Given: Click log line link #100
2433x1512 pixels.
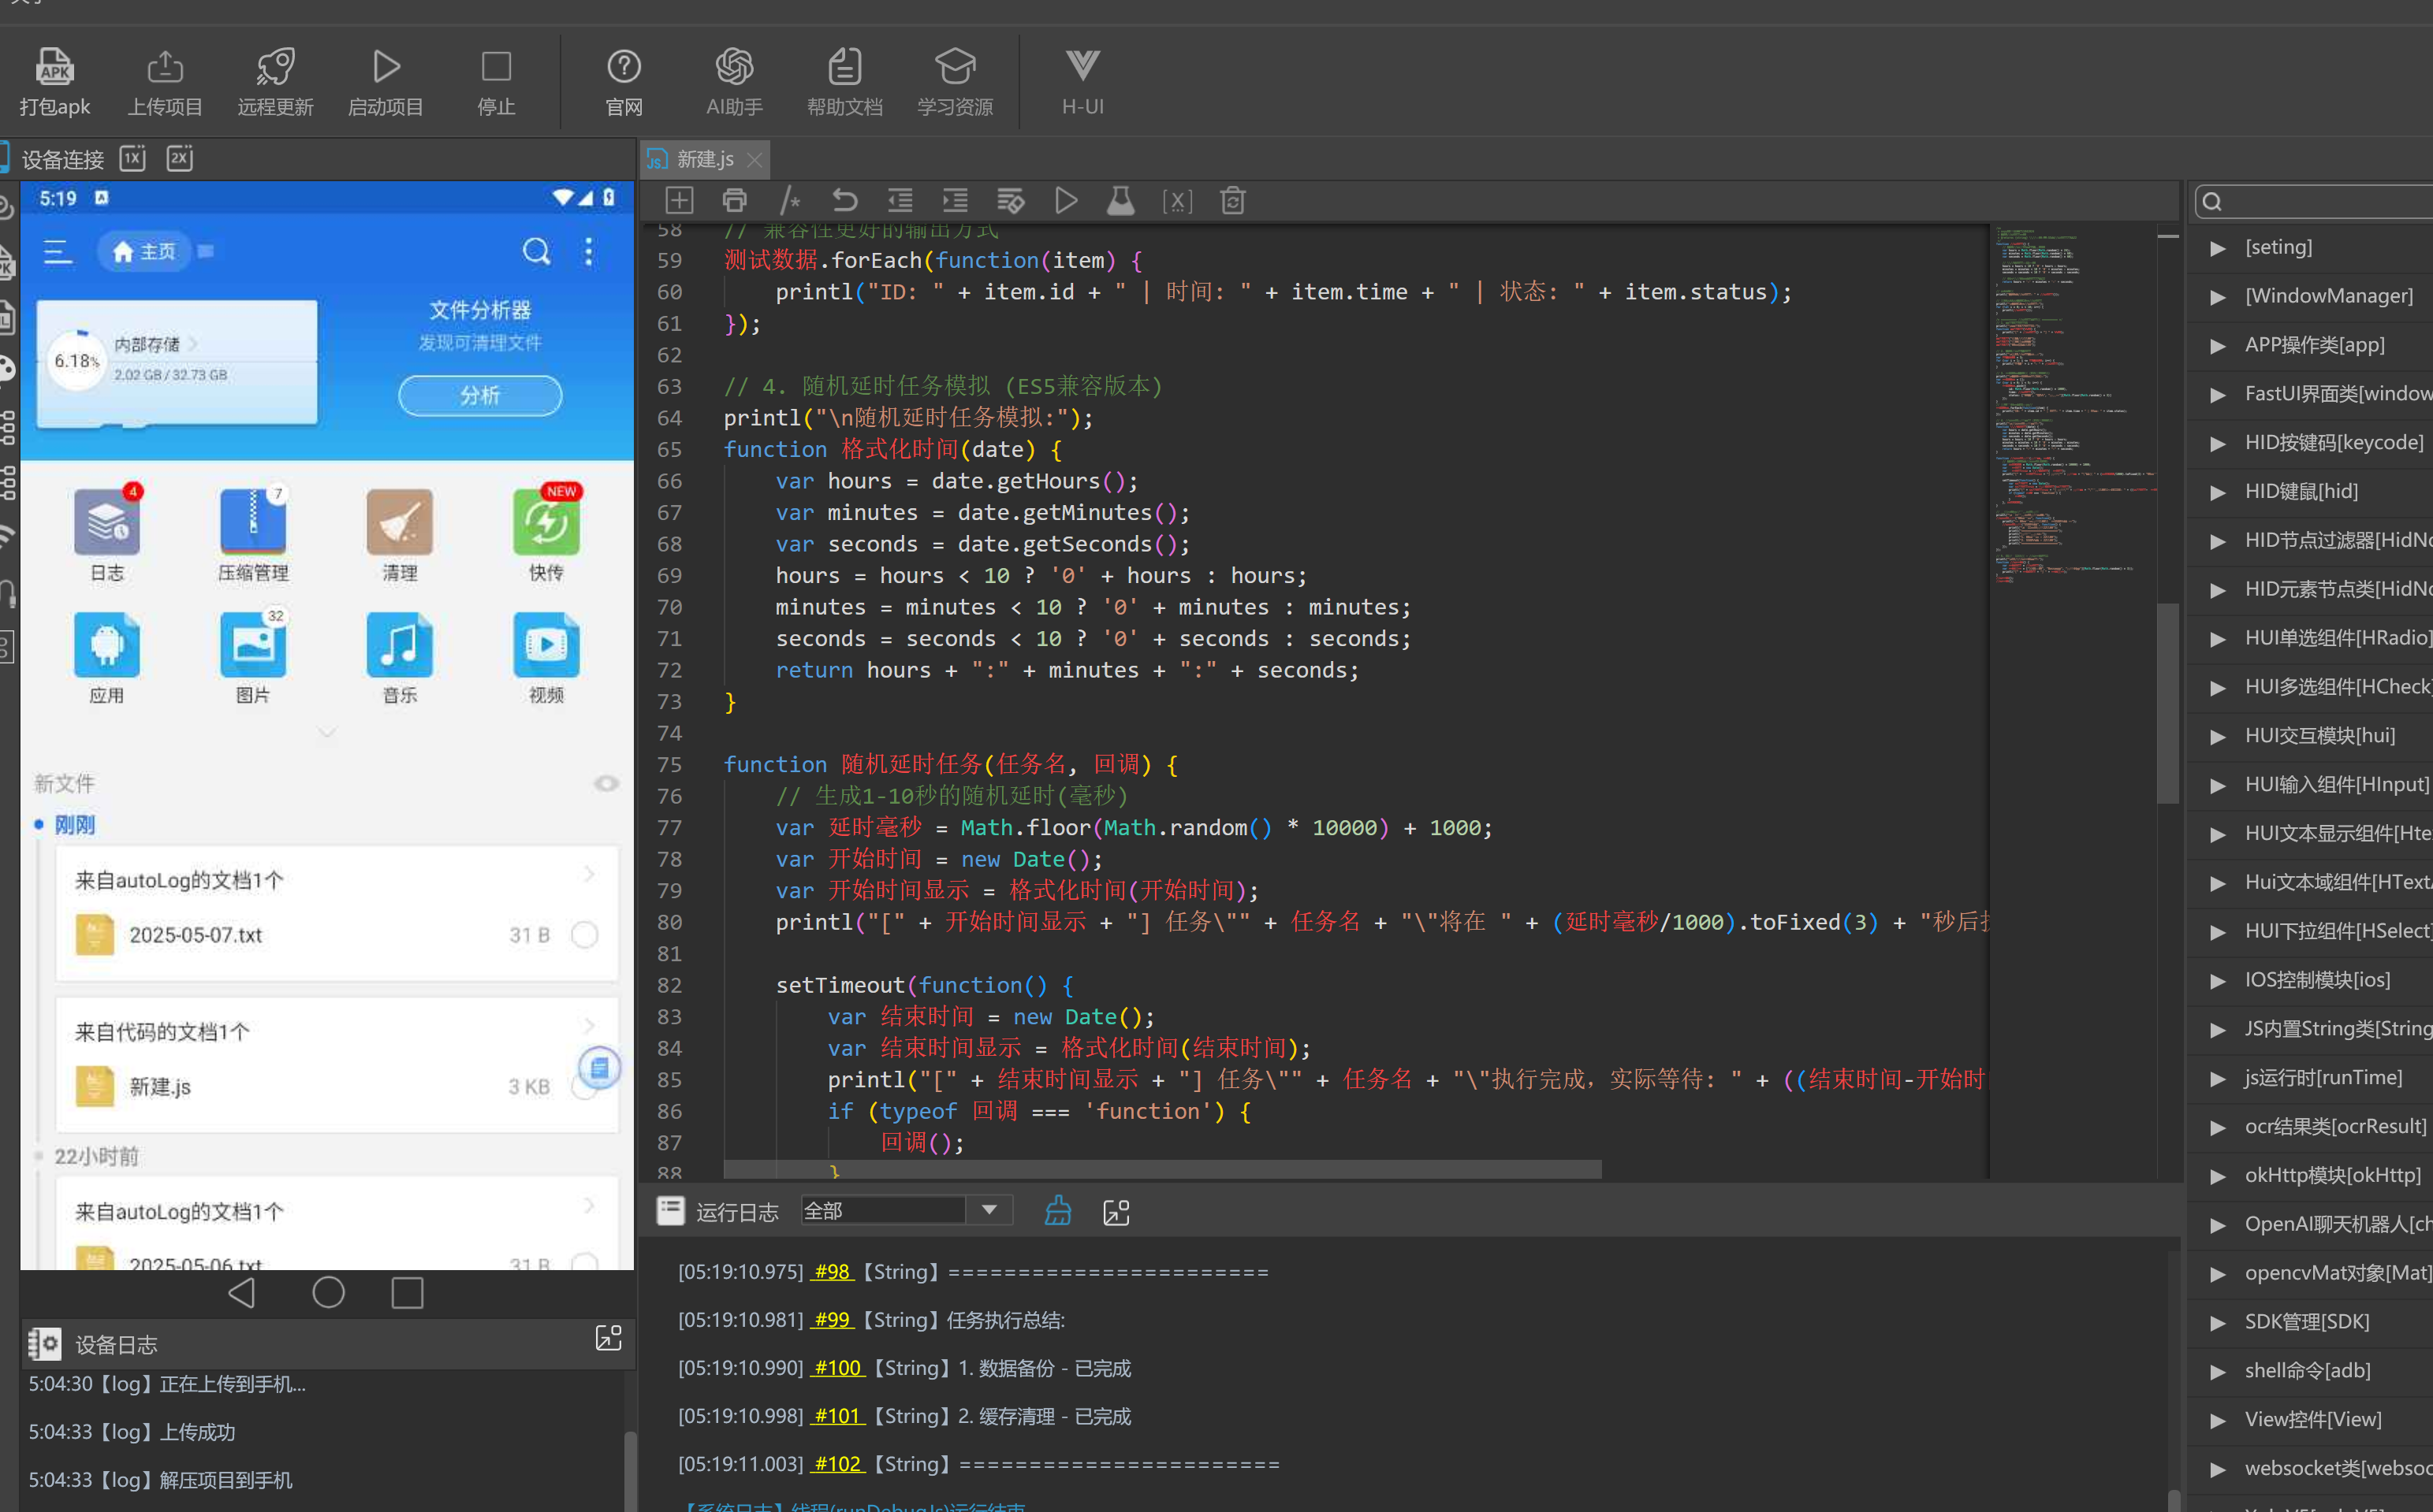Looking at the screenshot, I should point(837,1367).
